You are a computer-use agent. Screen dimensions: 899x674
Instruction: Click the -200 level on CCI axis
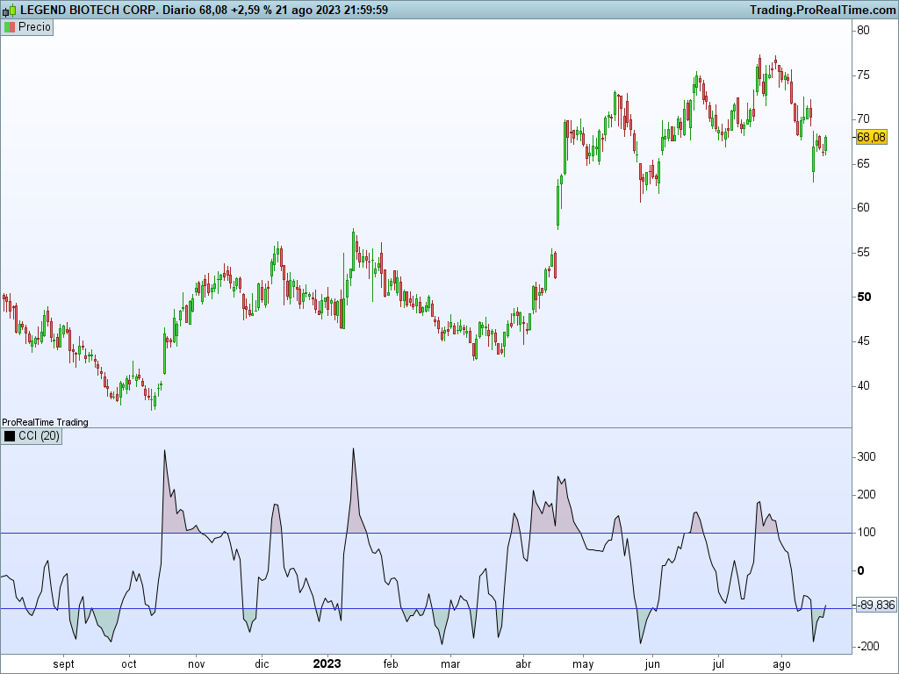(868, 647)
